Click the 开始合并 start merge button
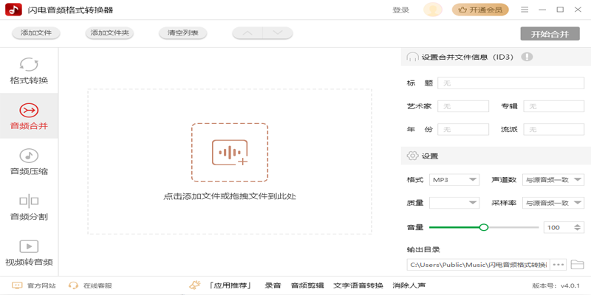Image resolution: width=591 pixels, height=295 pixels. point(550,33)
